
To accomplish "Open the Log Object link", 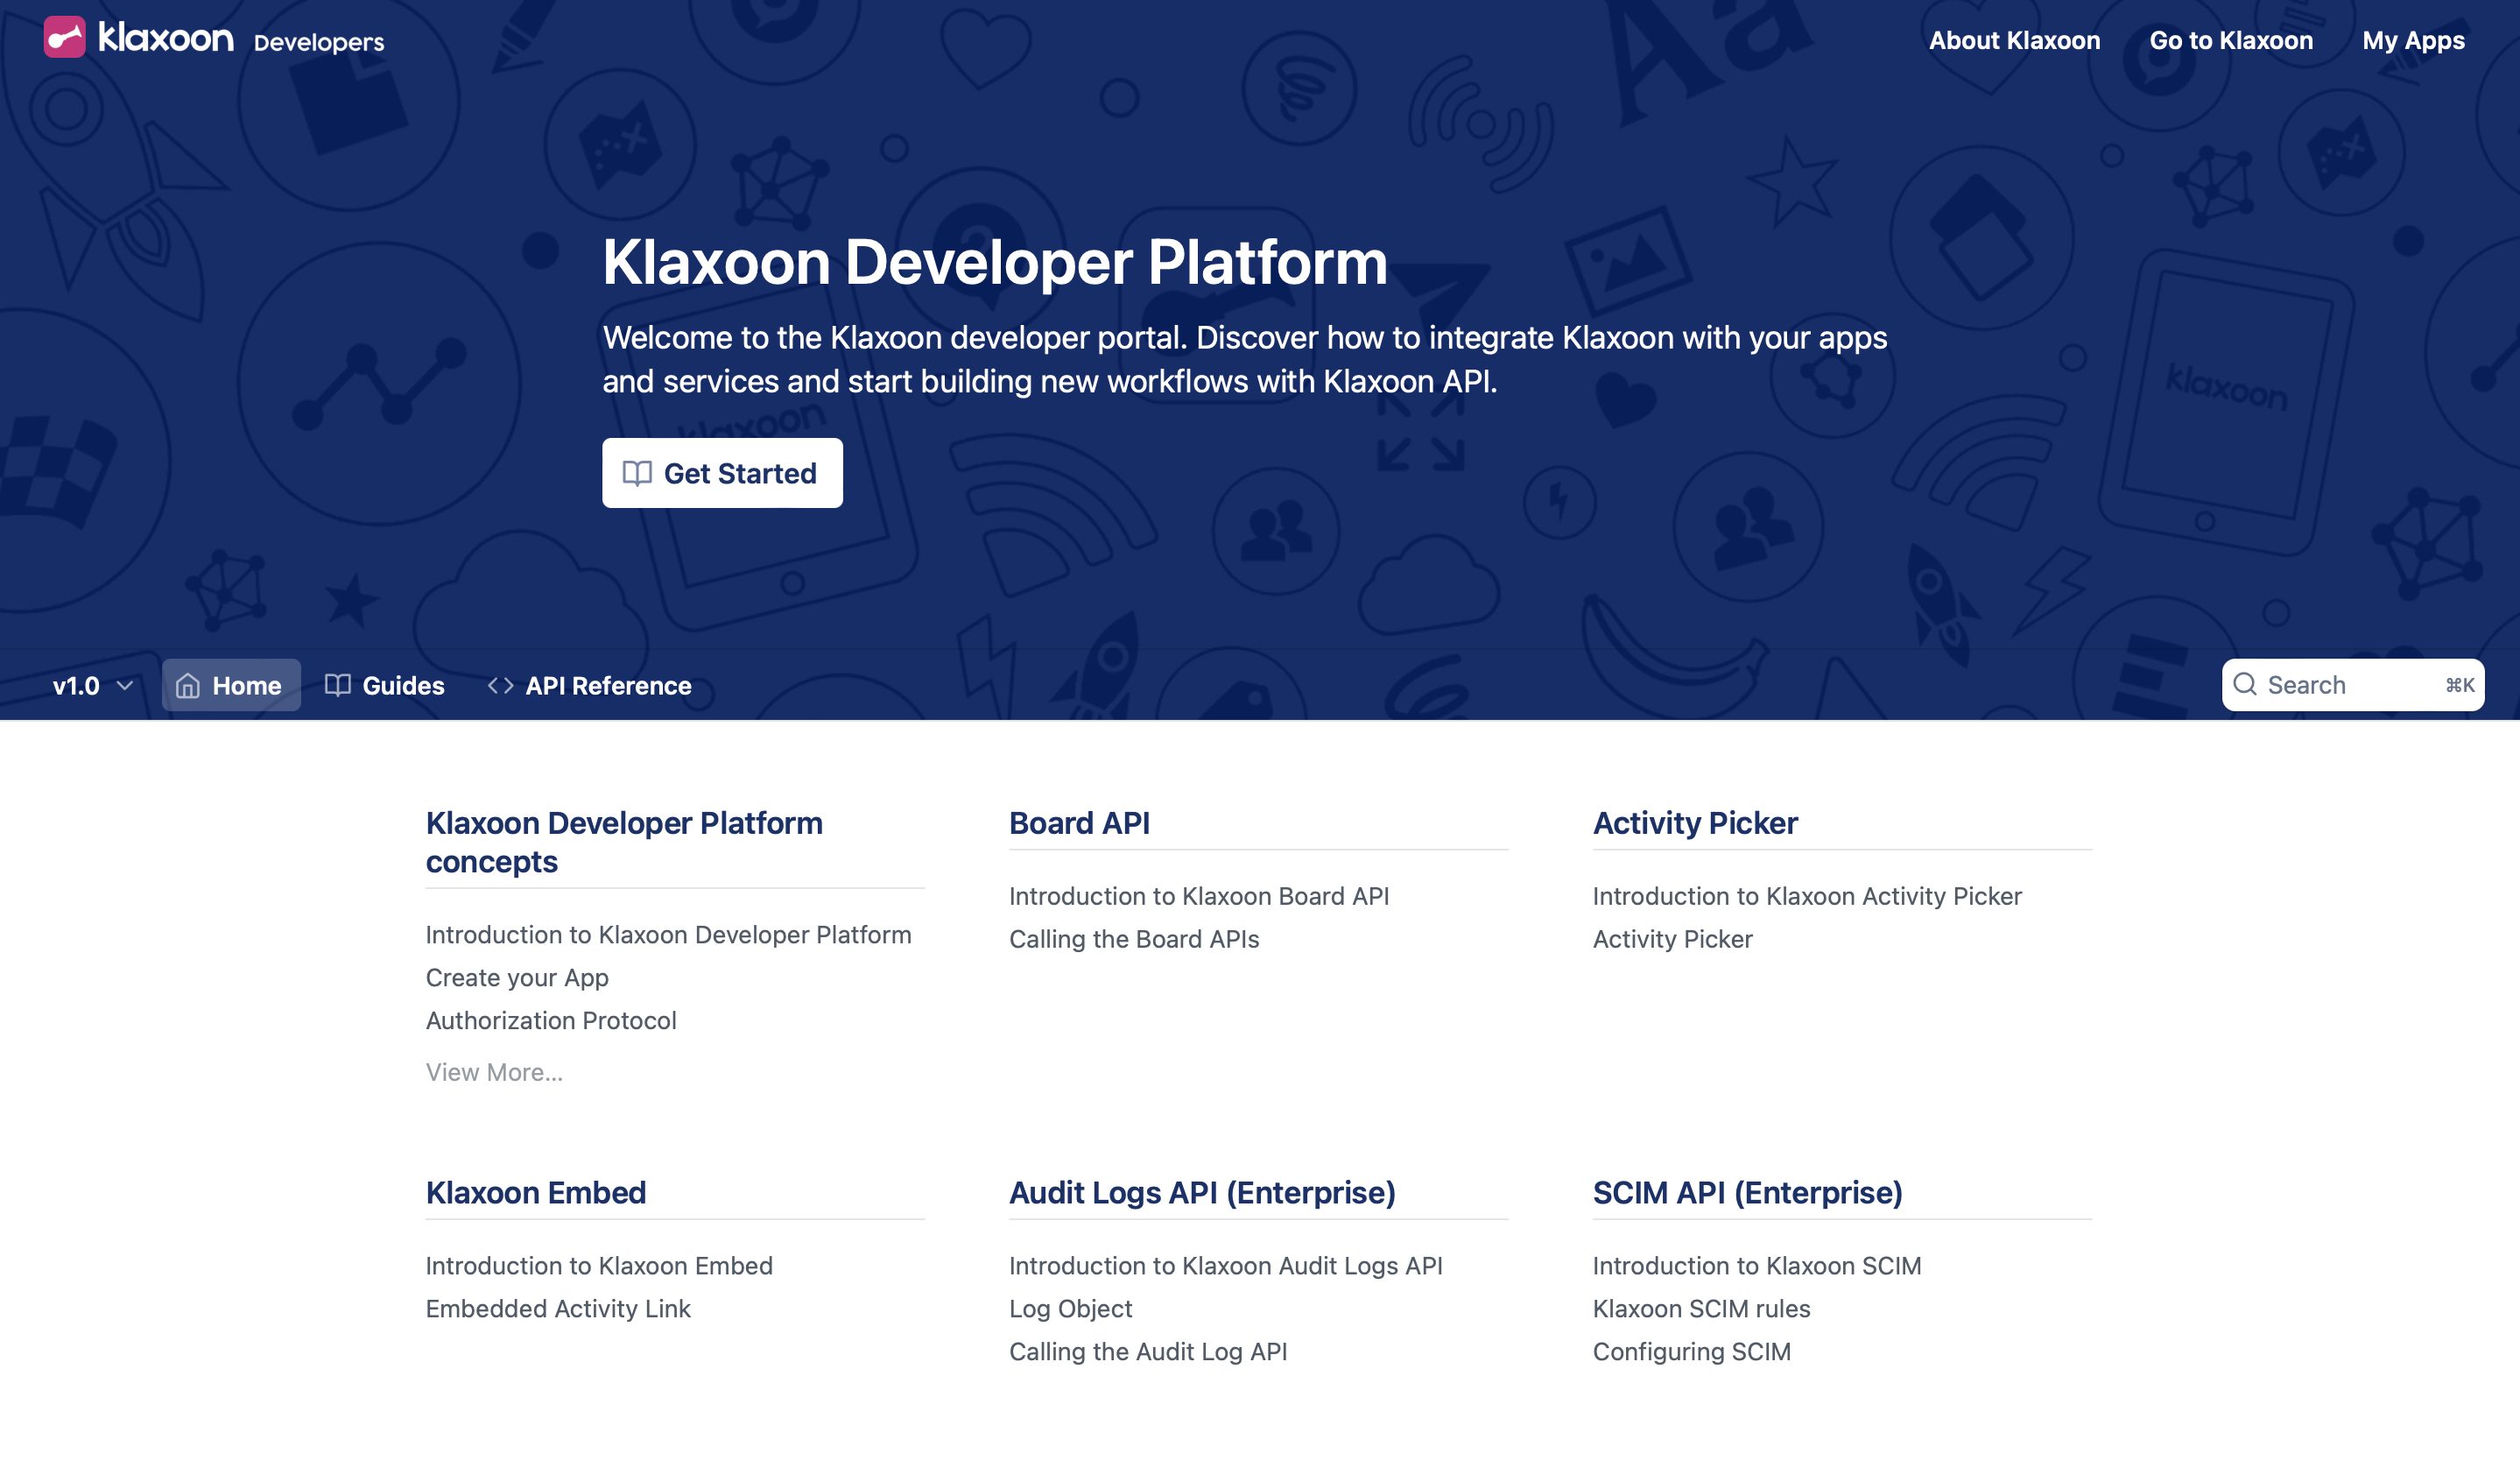I will pyautogui.click(x=1070, y=1308).
